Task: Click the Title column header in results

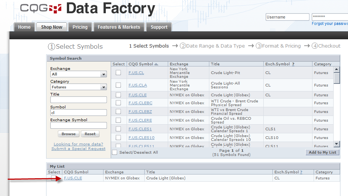Action: click(x=236, y=64)
